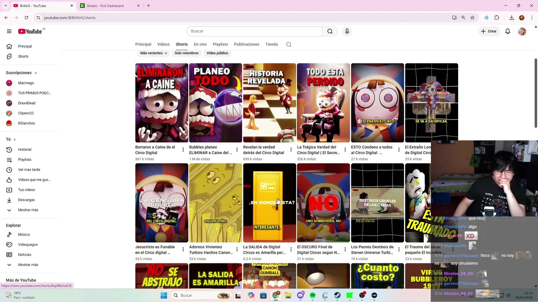Image resolution: width=538 pixels, height=302 pixels.
Task: Open yellow exit door short thumbnail
Action: tap(269, 203)
